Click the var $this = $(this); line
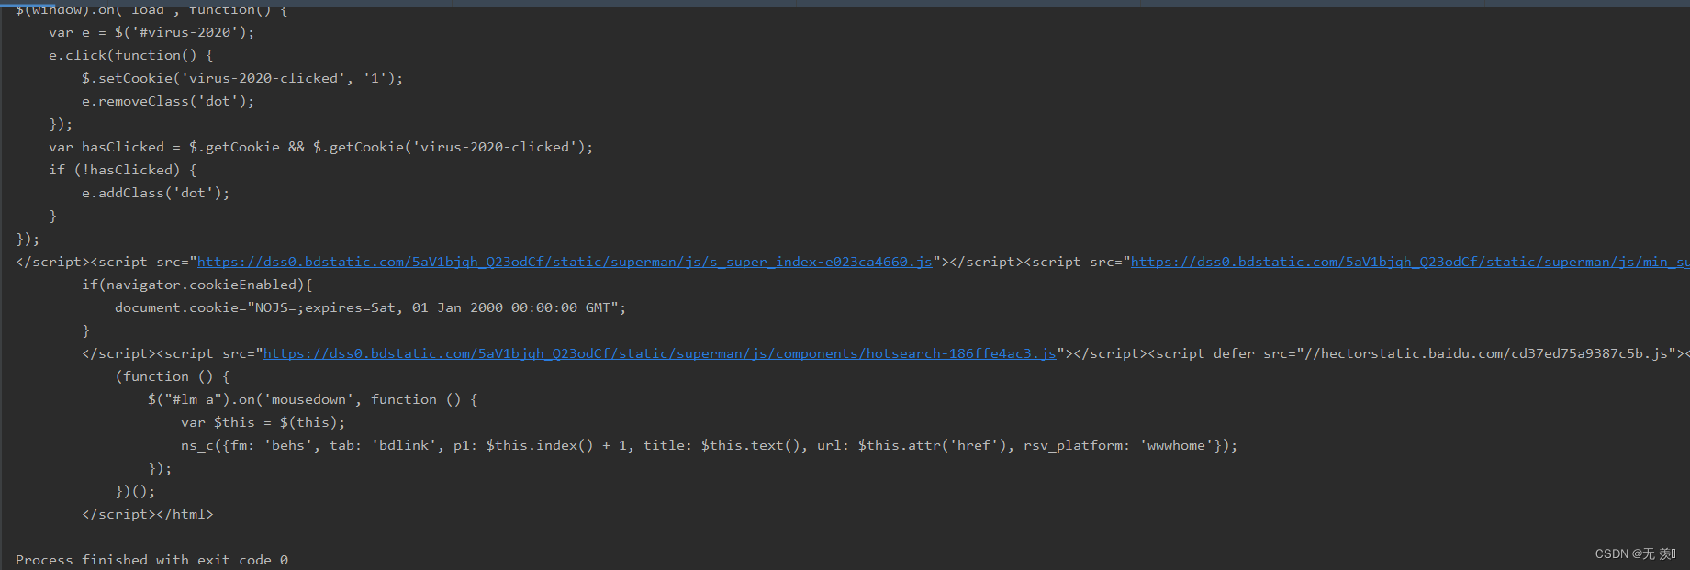 click(263, 422)
